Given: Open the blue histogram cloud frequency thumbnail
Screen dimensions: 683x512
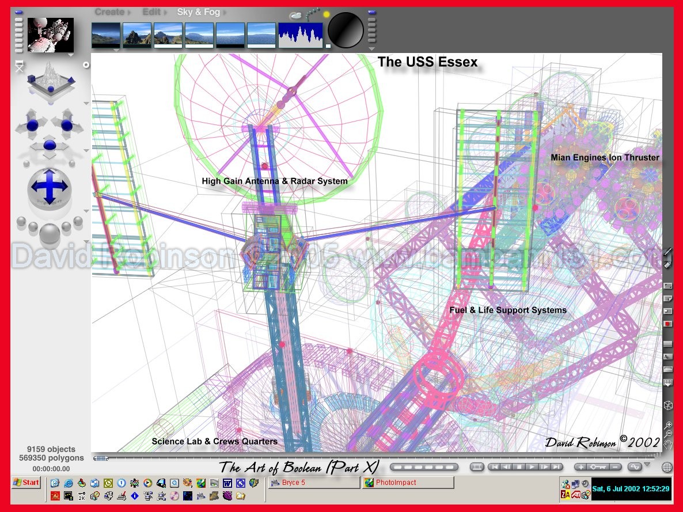Looking at the screenshot, I should (x=301, y=35).
